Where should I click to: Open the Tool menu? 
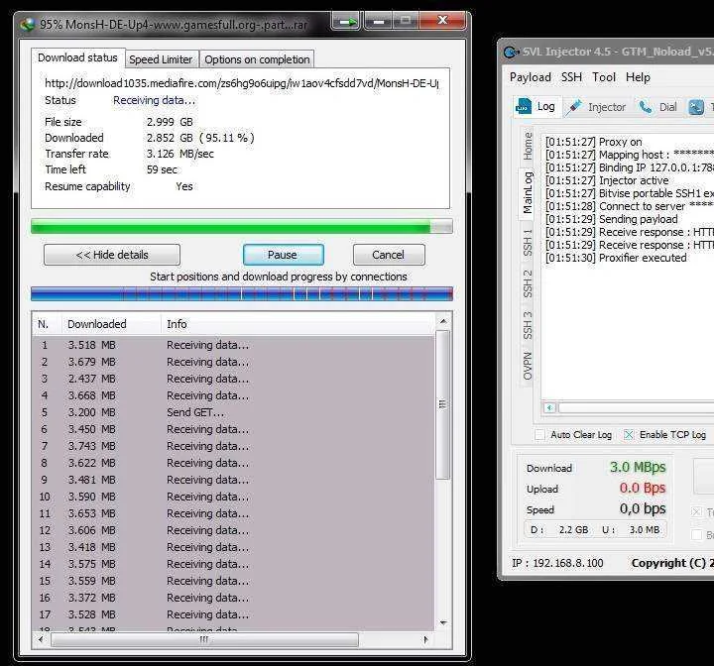[604, 77]
